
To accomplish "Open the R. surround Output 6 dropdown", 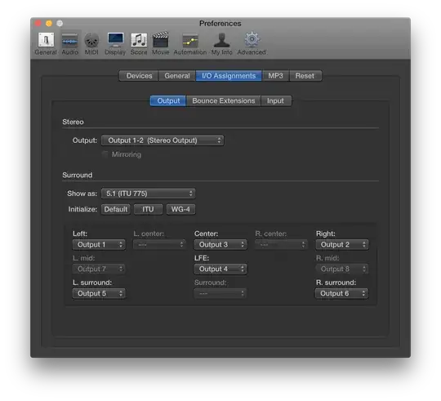I will [x=342, y=293].
